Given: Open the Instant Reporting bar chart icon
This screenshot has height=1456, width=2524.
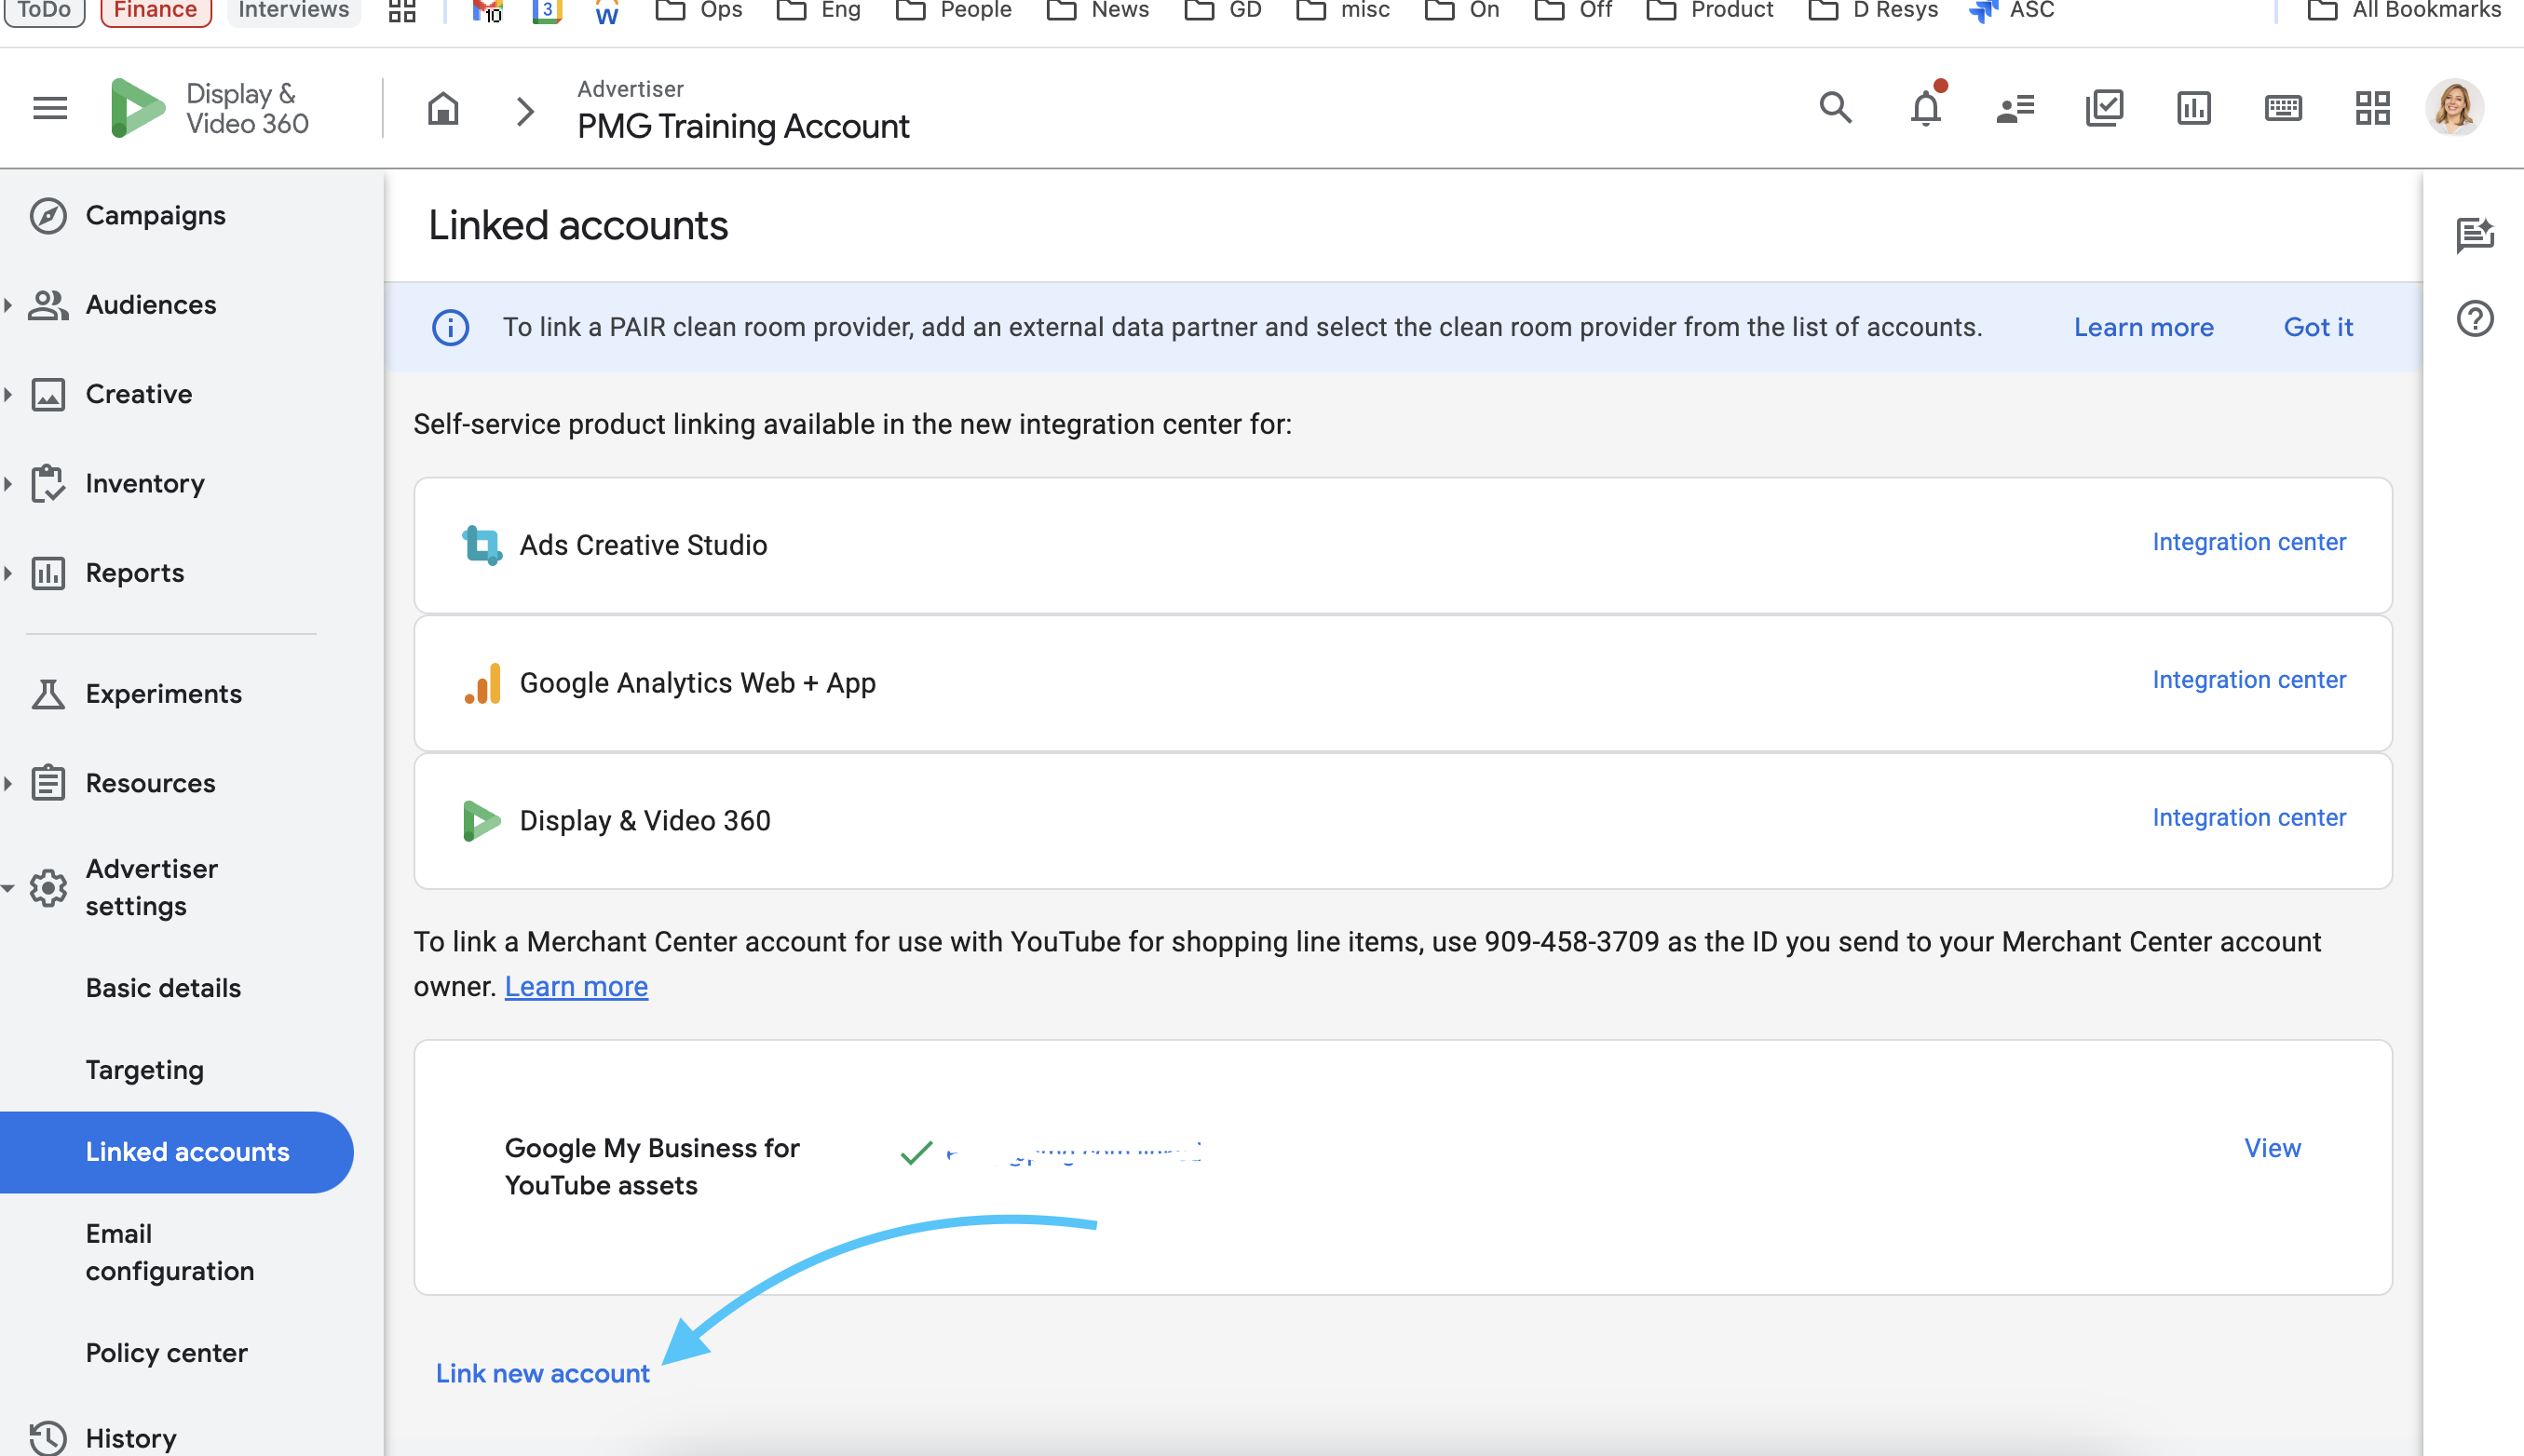Looking at the screenshot, I should (x=2192, y=107).
